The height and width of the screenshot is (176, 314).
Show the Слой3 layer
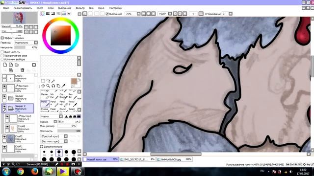[4, 76]
